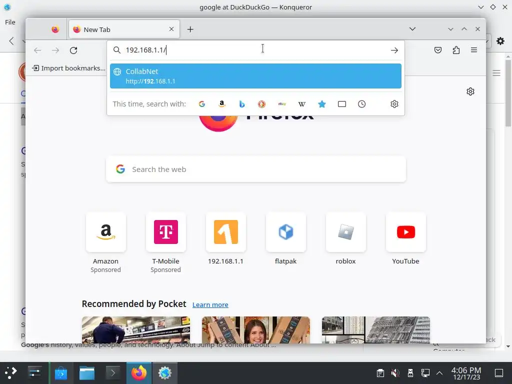Open new tab with plus button
512x384 pixels.
[x=190, y=29]
